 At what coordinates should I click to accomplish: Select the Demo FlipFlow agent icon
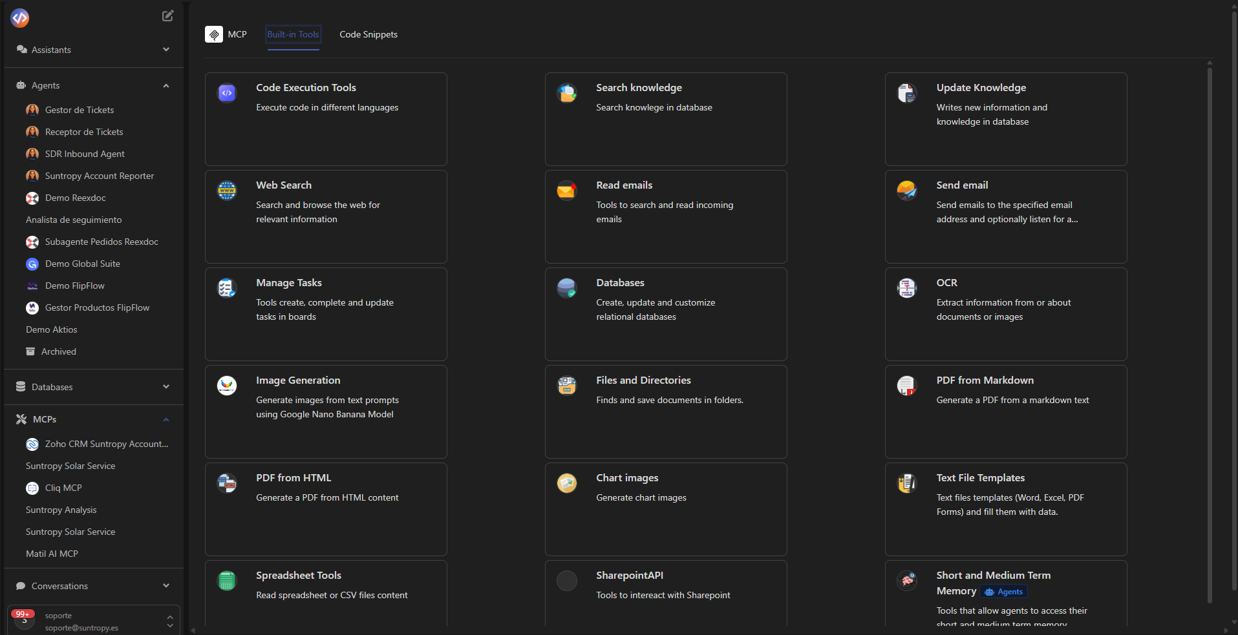click(32, 286)
